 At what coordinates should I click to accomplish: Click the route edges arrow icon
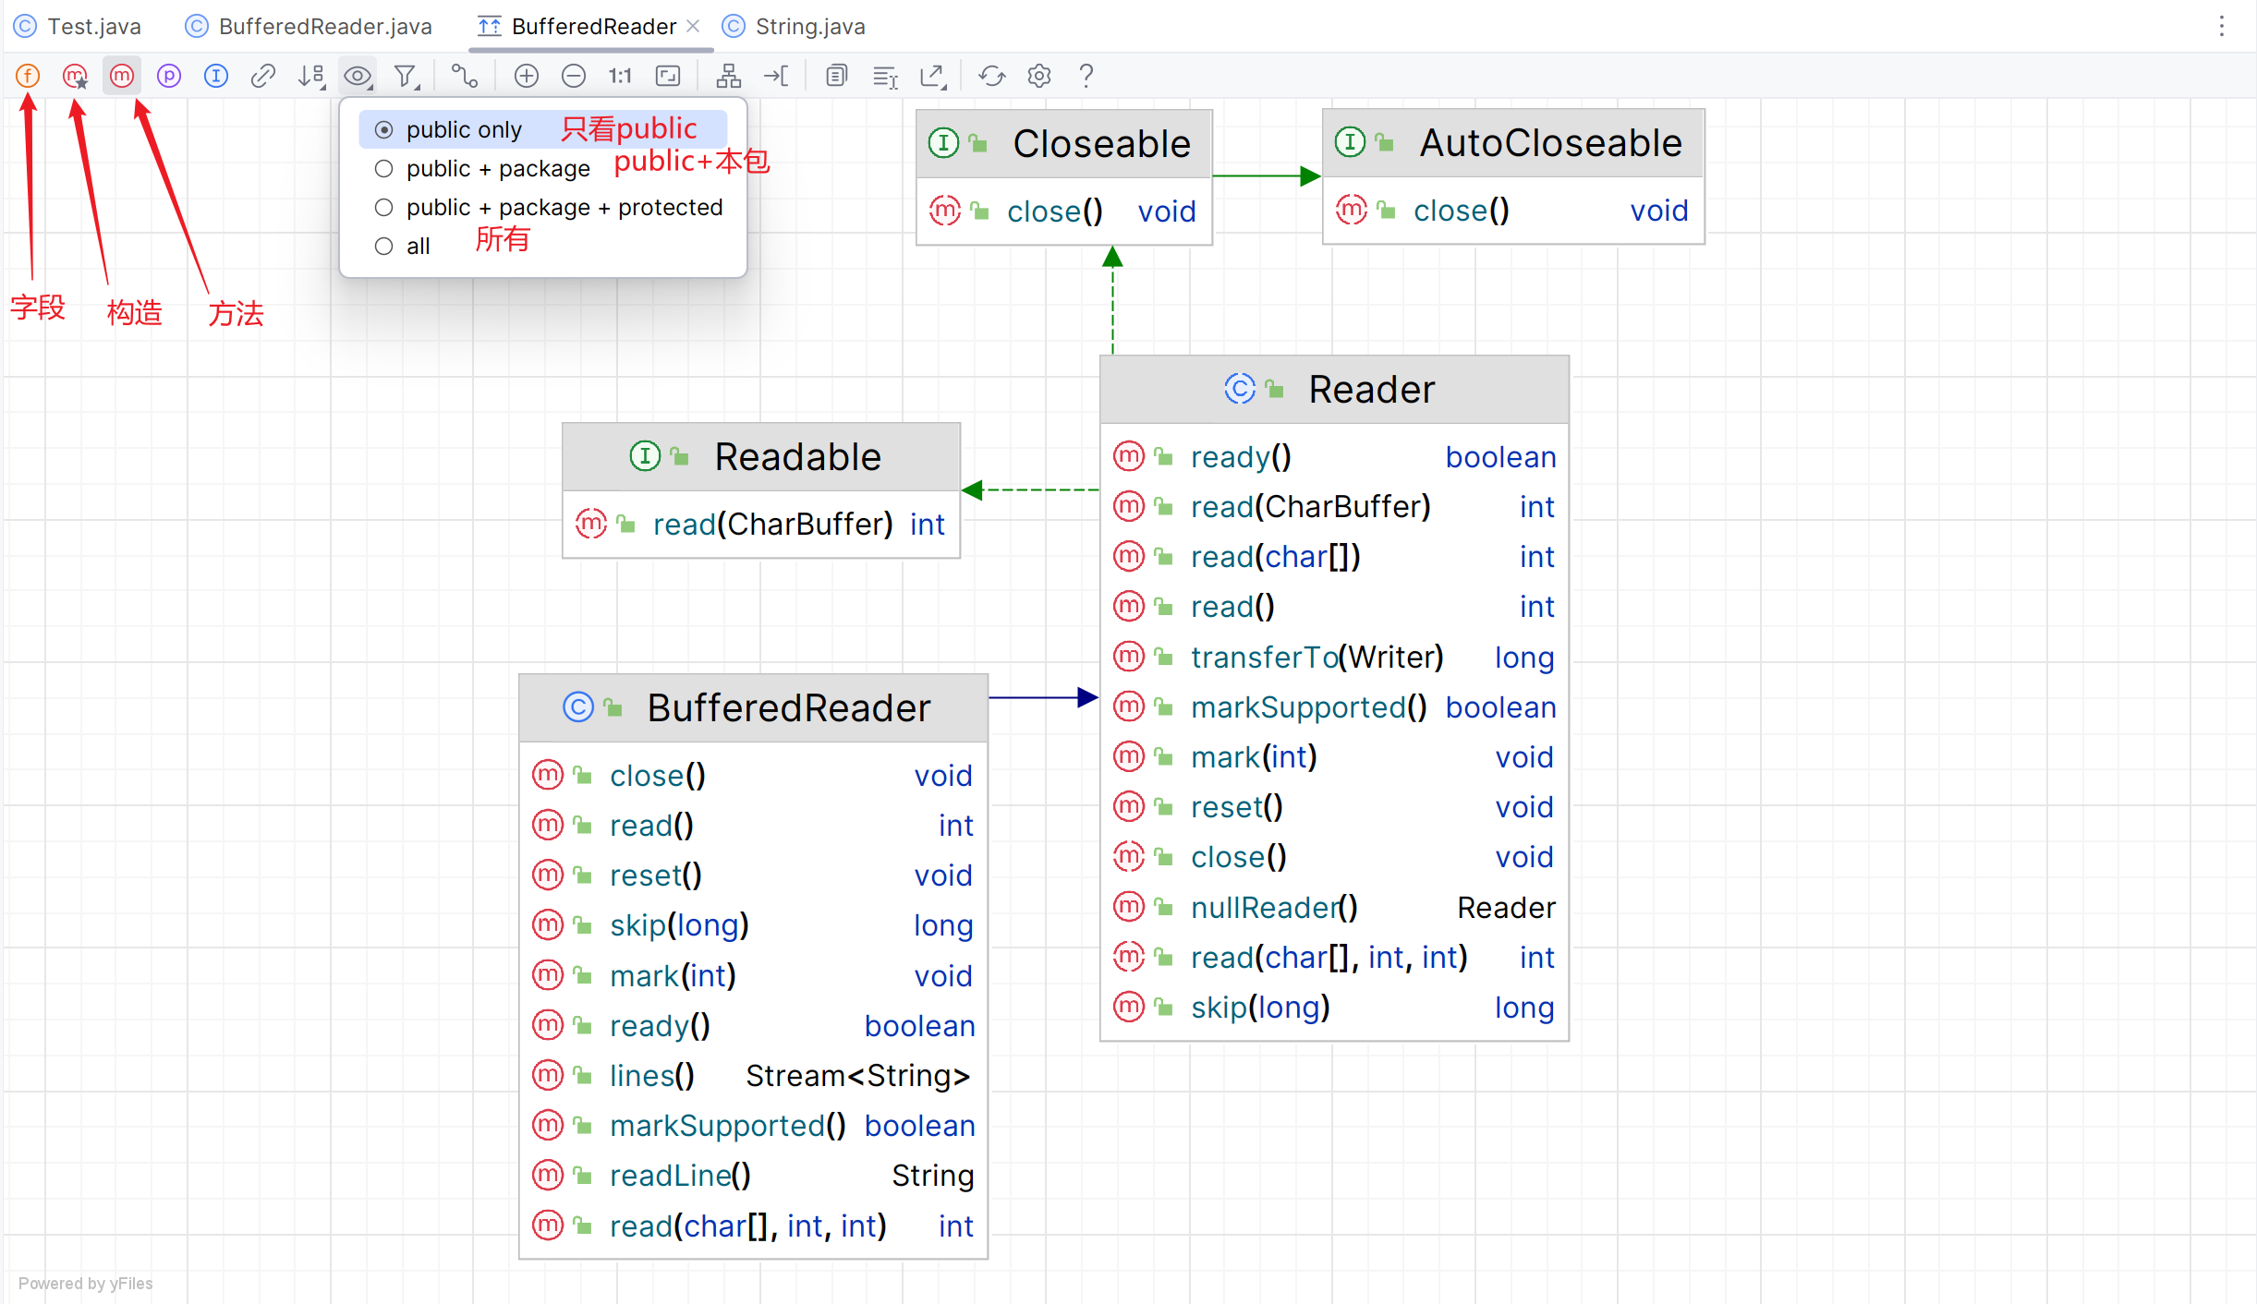[777, 76]
